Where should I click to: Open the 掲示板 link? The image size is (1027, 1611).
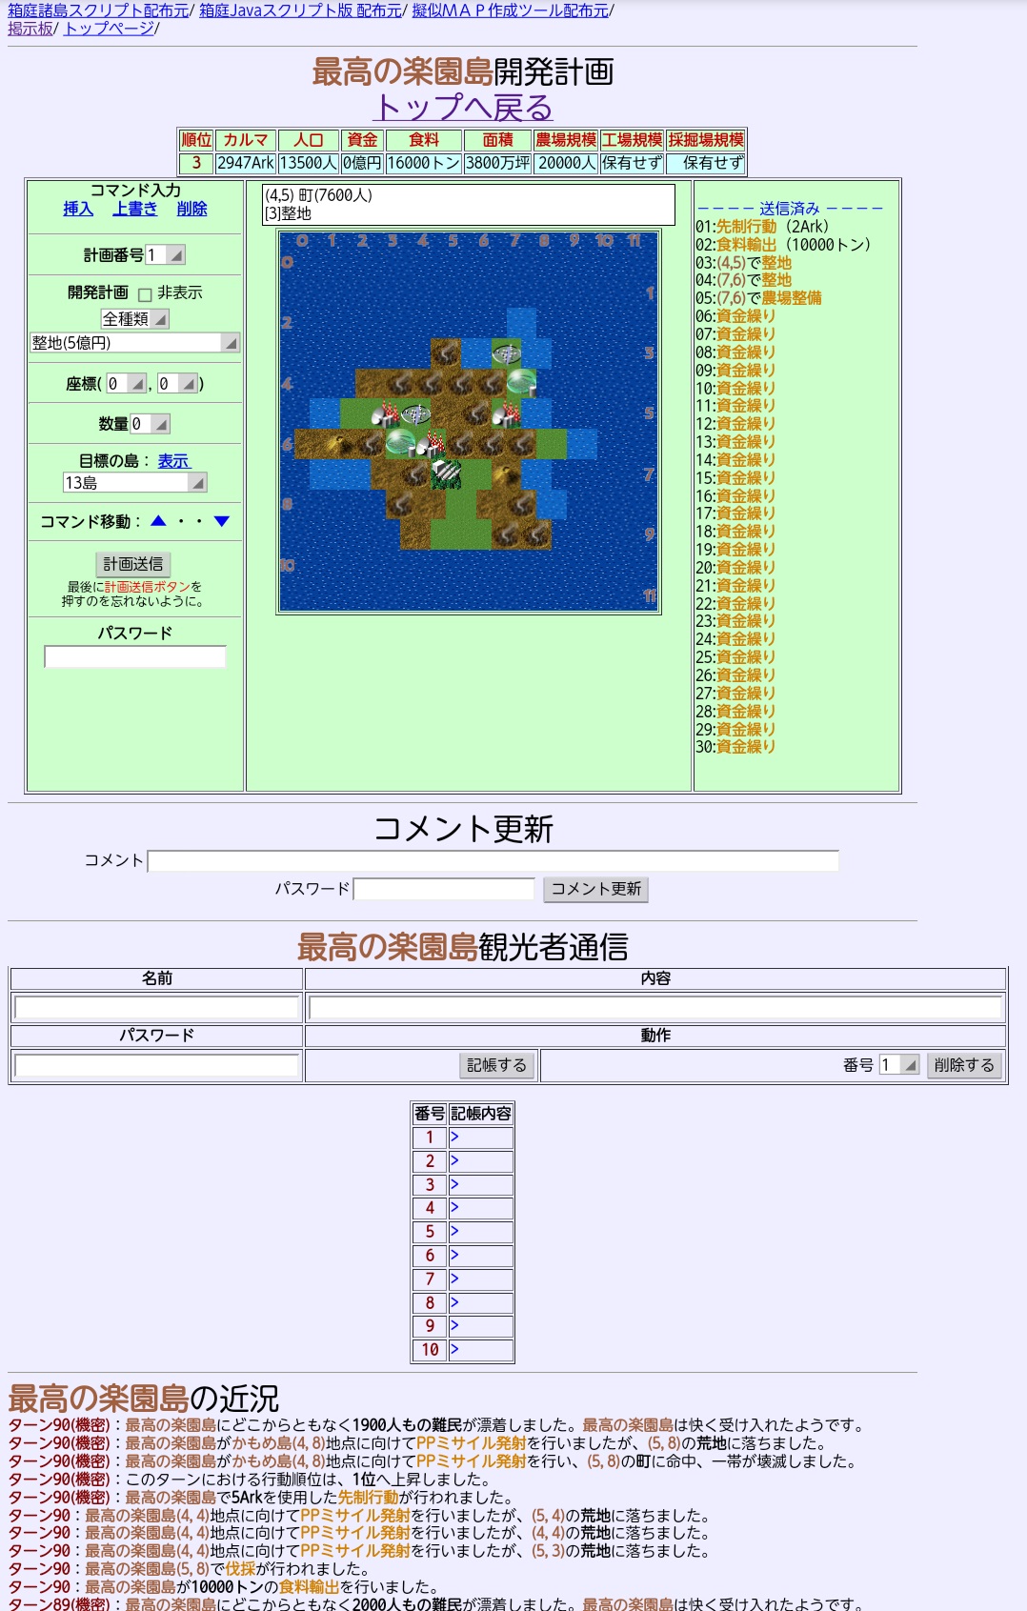tap(30, 29)
